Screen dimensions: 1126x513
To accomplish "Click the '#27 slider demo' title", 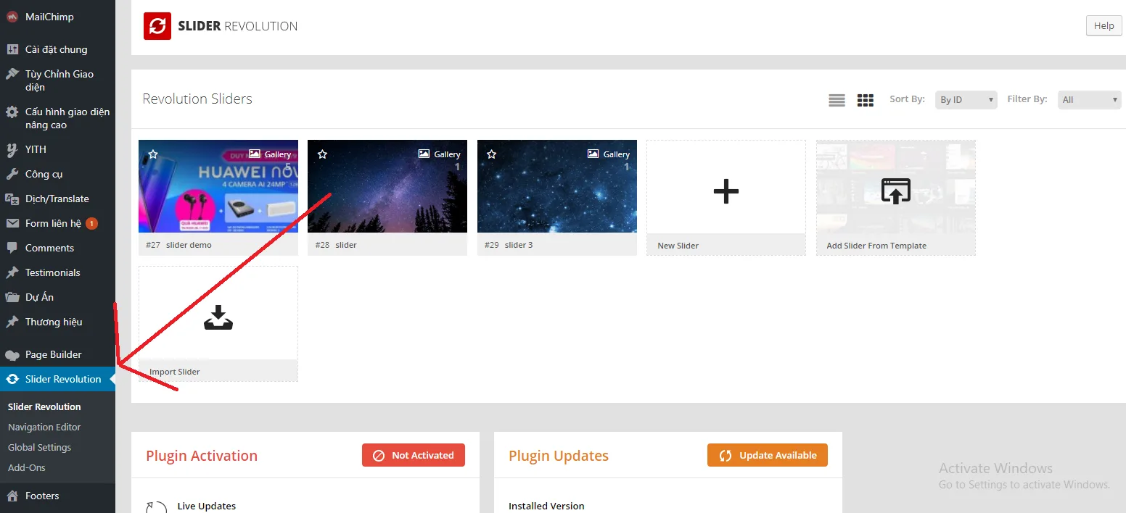I will [x=178, y=245].
